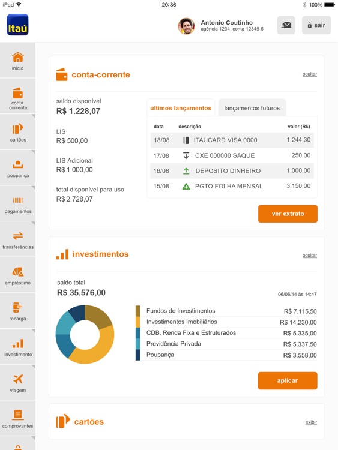
Task: Select Investimentos Imobiliários legend label
Action: (x=182, y=322)
